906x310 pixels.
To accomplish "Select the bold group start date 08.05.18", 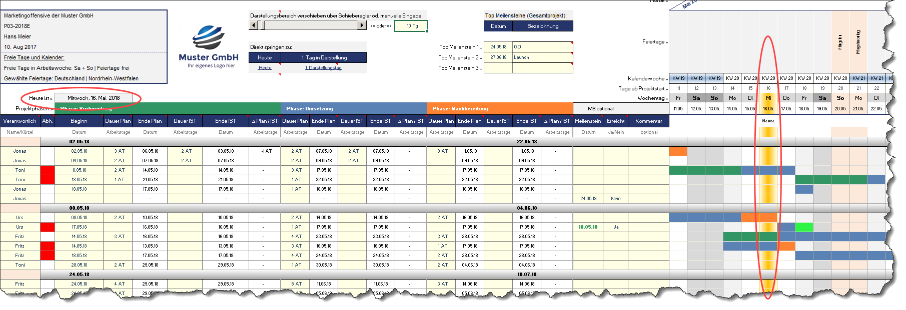I will pyautogui.click(x=79, y=208).
